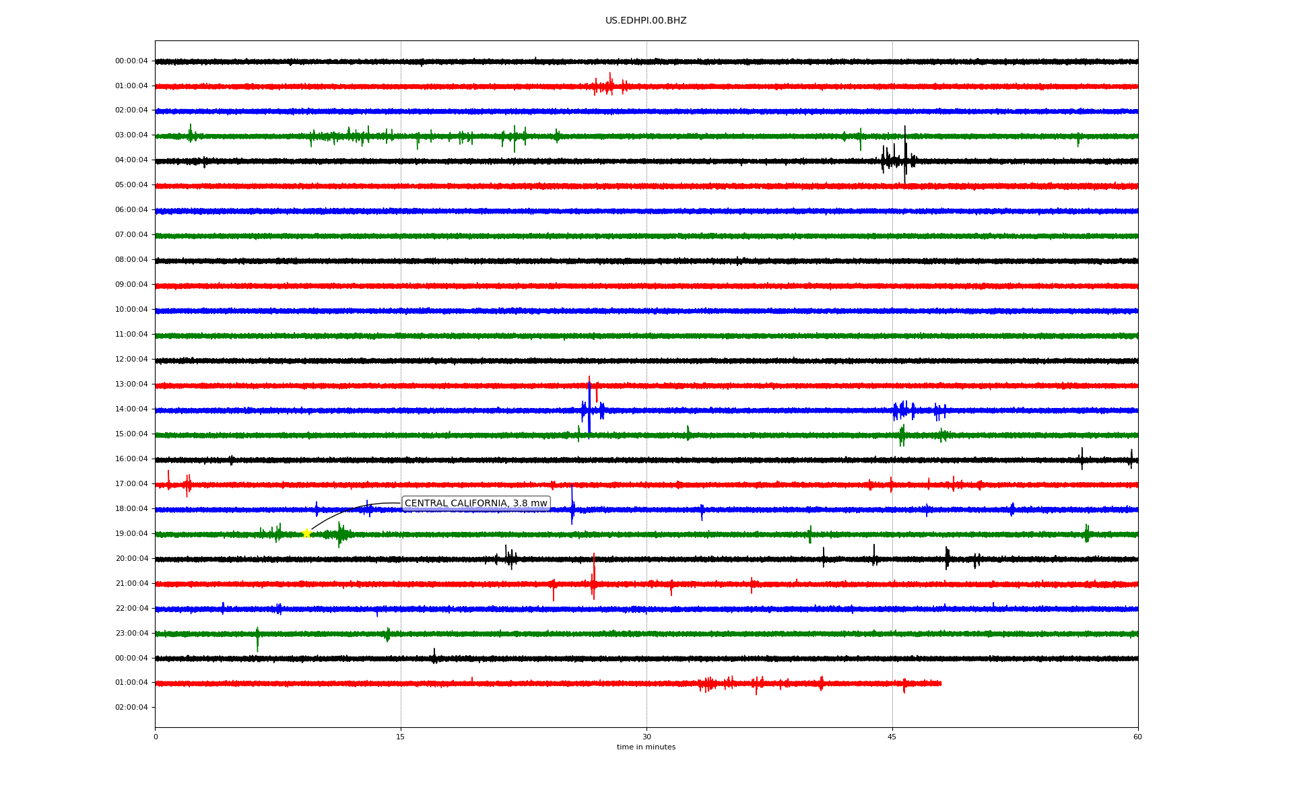
Task: Select the 09:00:04 row time label
Action: (131, 285)
